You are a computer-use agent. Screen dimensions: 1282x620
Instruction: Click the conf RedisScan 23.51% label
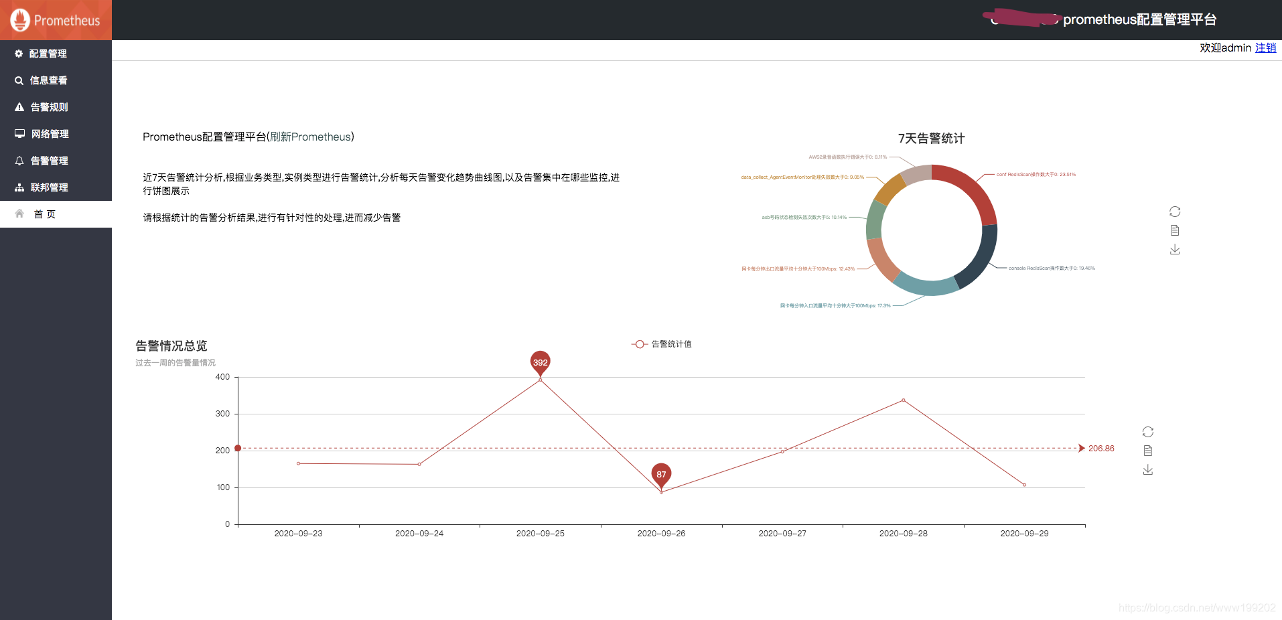point(1036,175)
